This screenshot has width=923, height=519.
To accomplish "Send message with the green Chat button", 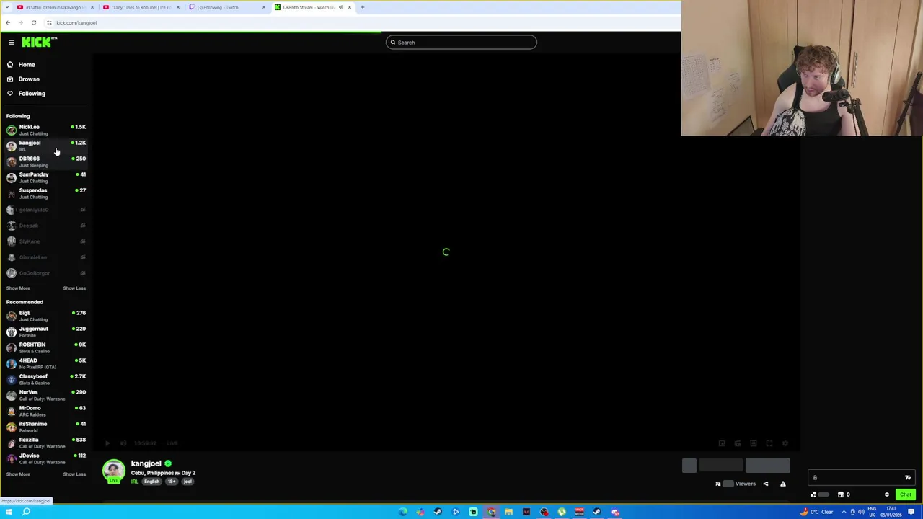I will pyautogui.click(x=906, y=494).
